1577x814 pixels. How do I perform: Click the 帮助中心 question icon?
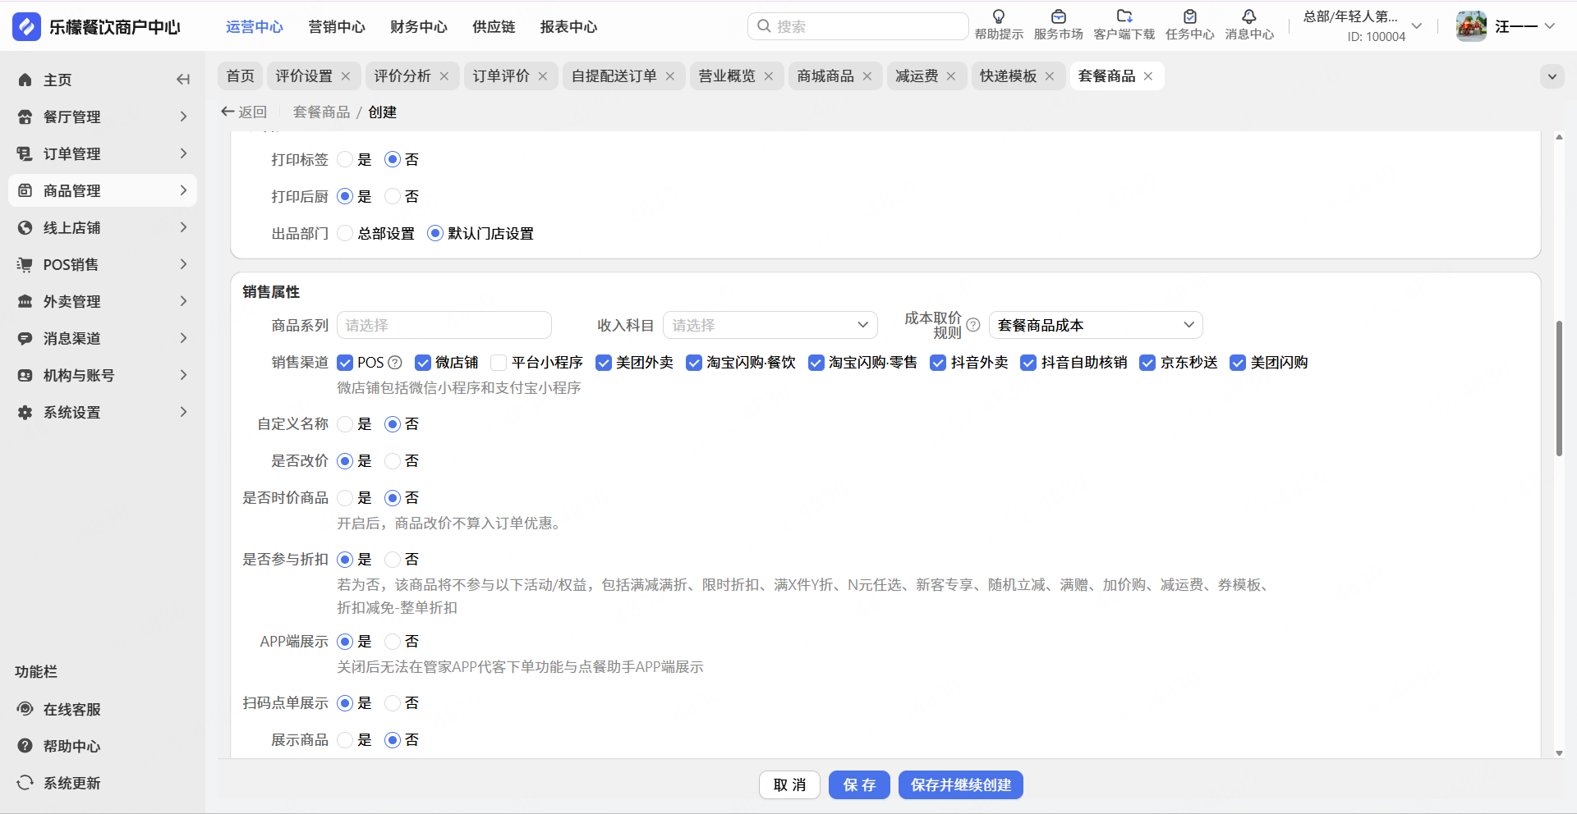pyautogui.click(x=25, y=746)
